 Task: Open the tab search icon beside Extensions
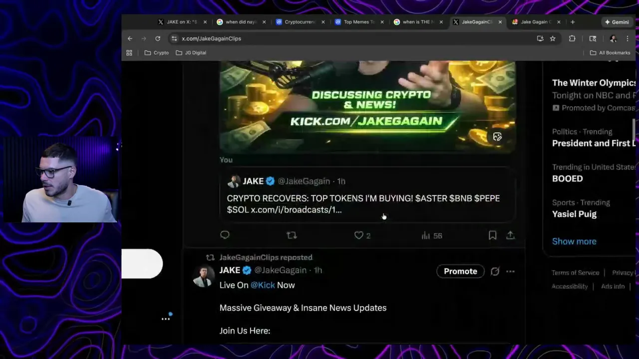[593, 38]
